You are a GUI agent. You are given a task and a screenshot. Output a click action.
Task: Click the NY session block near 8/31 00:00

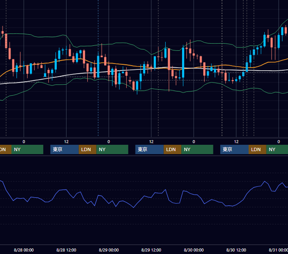277,149
